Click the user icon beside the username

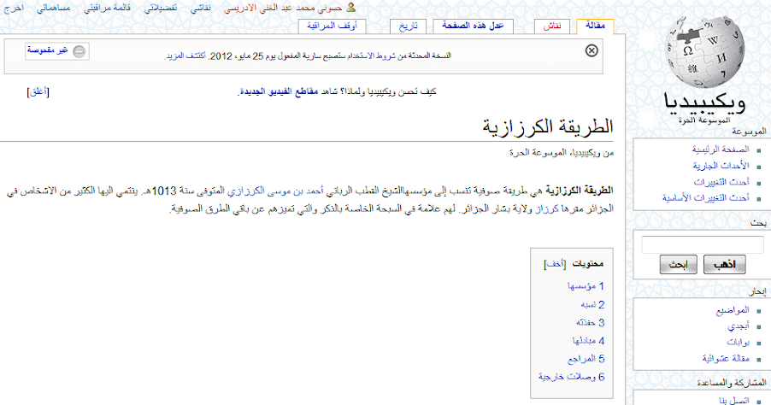[x=350, y=7]
